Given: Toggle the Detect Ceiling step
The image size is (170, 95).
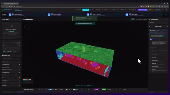Looking at the screenshot, I should 151,55.
